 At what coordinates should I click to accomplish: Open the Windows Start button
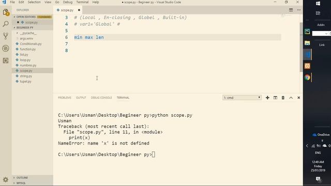[318, 4]
